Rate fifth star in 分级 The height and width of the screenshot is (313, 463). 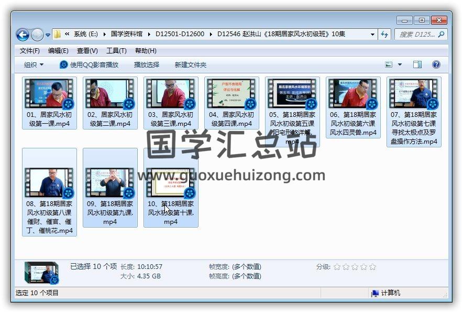372,267
